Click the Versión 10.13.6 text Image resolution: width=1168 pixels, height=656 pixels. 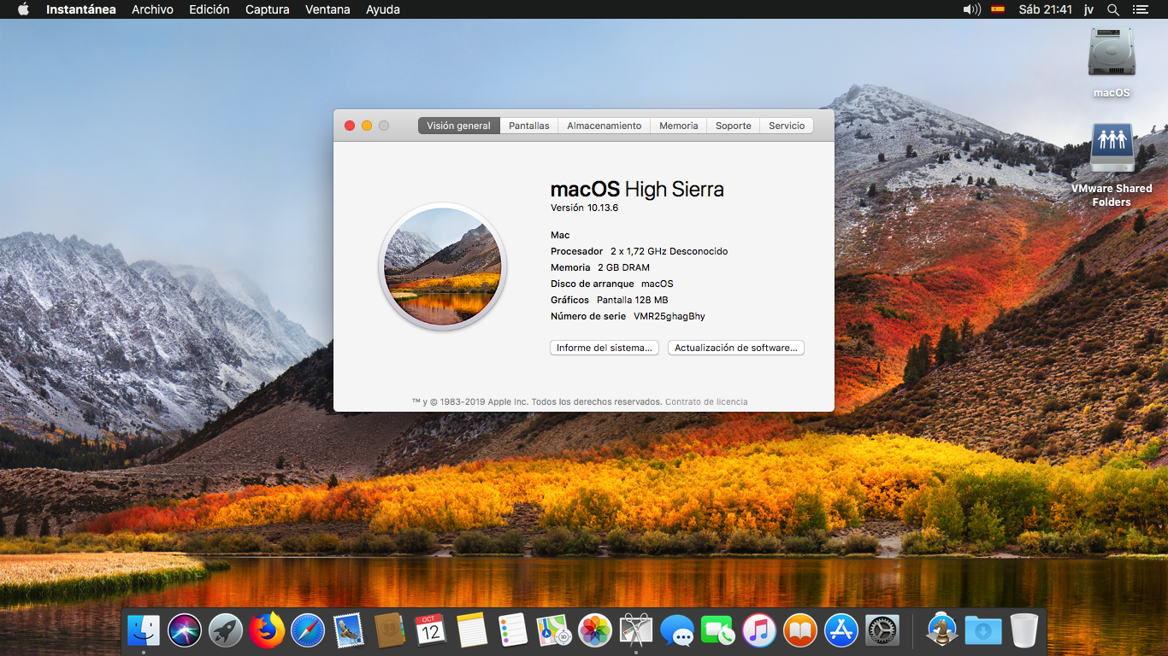[584, 208]
